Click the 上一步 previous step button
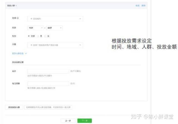This screenshot has width=178, height=124. click(68, 121)
